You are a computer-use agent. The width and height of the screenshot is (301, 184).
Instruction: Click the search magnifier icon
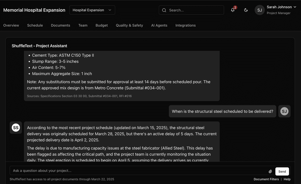[164, 10]
